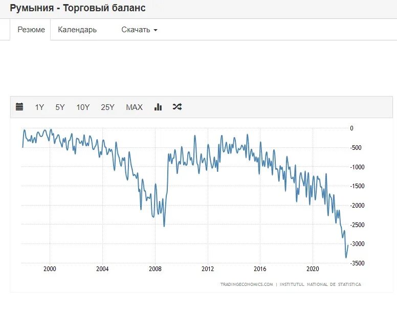Screen dimensions: 397x313
Task: Select the 5Y time range
Action: pos(60,107)
